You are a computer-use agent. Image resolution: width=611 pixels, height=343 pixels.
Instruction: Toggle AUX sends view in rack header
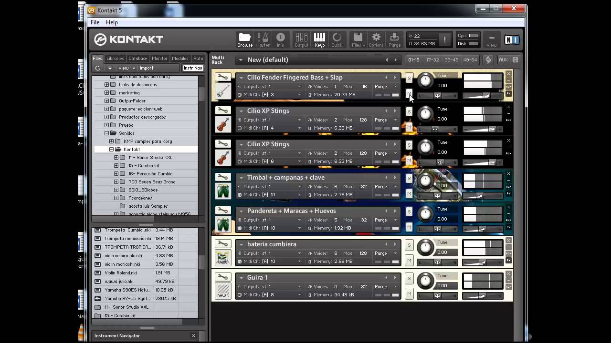pyautogui.click(x=503, y=60)
